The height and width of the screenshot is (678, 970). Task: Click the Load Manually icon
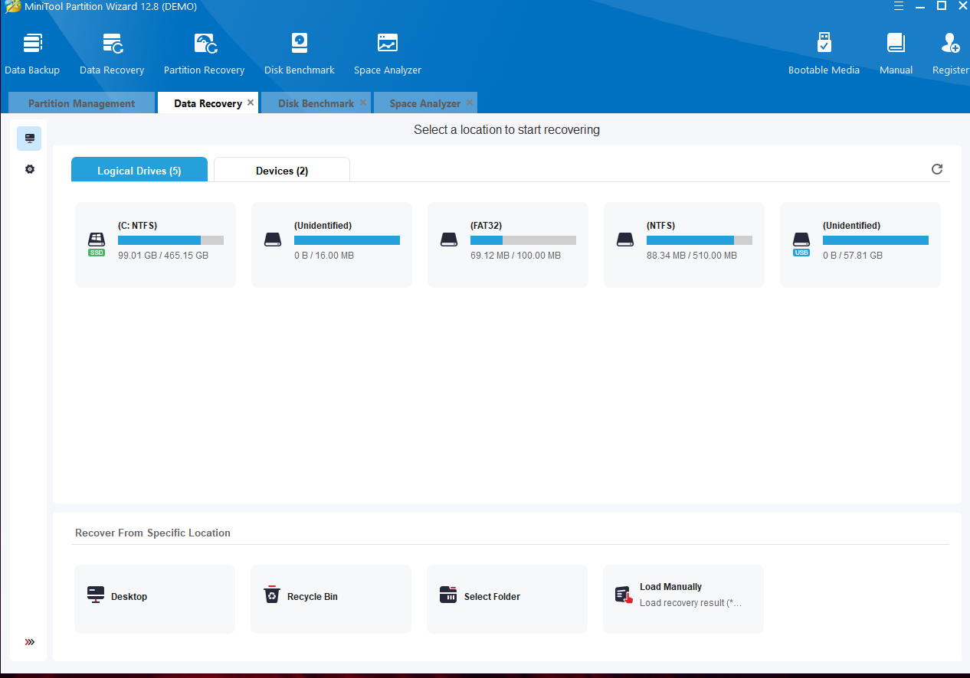(624, 595)
